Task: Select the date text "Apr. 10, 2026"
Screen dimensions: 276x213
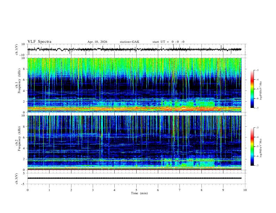Action: coord(97,42)
